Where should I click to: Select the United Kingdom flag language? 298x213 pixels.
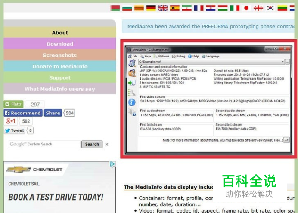pos(163,8)
